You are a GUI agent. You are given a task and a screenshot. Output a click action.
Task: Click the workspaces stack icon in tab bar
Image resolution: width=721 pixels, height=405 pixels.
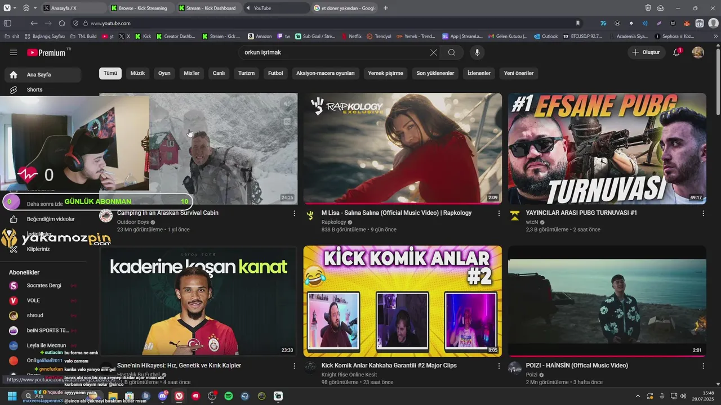26,8
